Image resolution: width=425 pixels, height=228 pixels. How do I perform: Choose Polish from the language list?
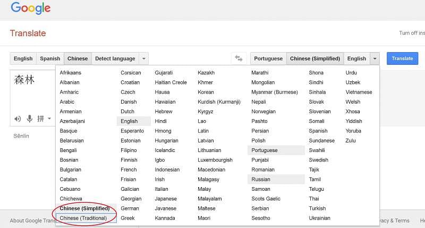pyautogui.click(x=258, y=141)
